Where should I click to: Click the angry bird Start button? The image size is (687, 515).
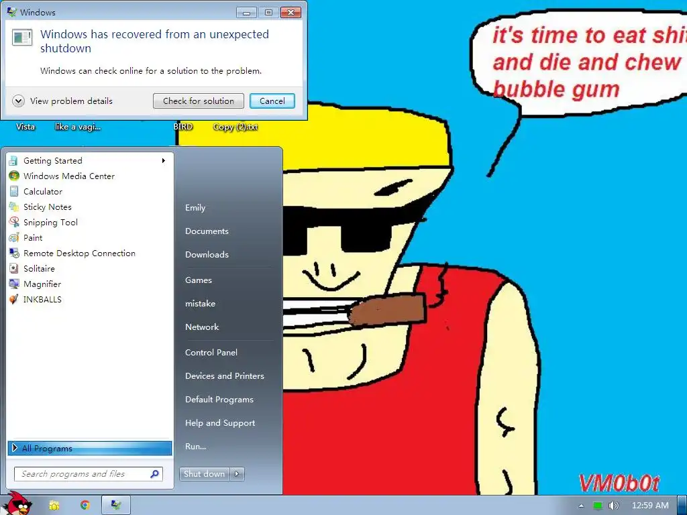(x=17, y=504)
